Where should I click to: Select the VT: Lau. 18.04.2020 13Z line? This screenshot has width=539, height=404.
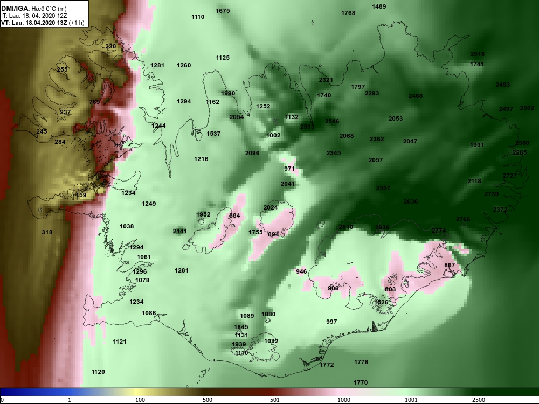pyautogui.click(x=42, y=23)
